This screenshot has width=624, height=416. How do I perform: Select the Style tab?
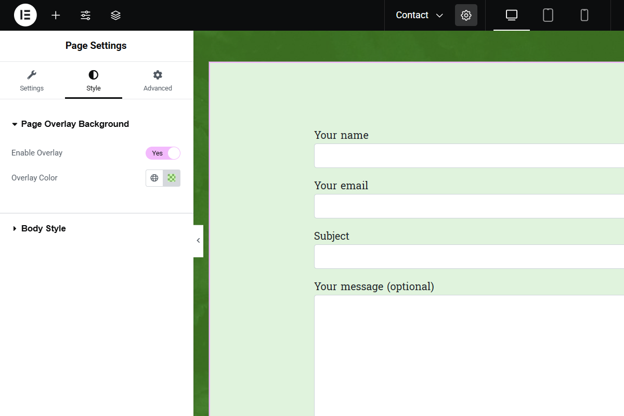tap(94, 81)
